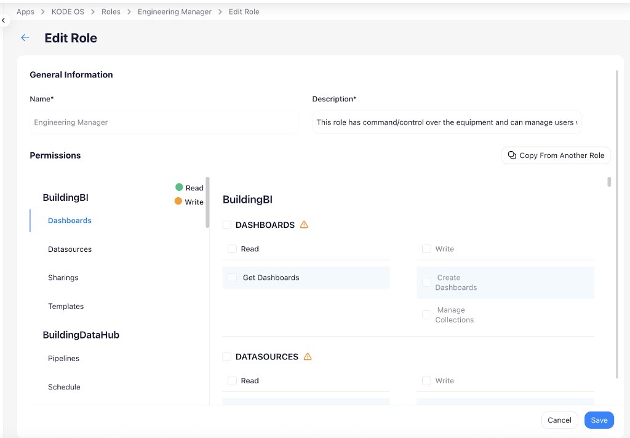Image resolution: width=630 pixels, height=438 pixels.
Task: Open Apps in the breadcrumb
Action: point(25,12)
